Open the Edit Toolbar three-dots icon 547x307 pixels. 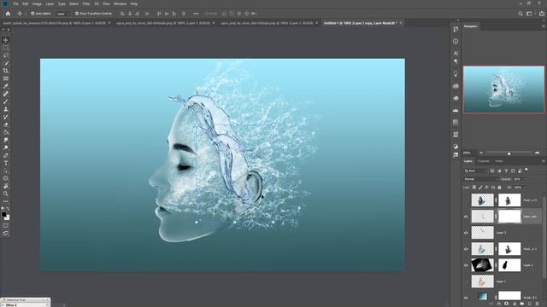(6, 201)
